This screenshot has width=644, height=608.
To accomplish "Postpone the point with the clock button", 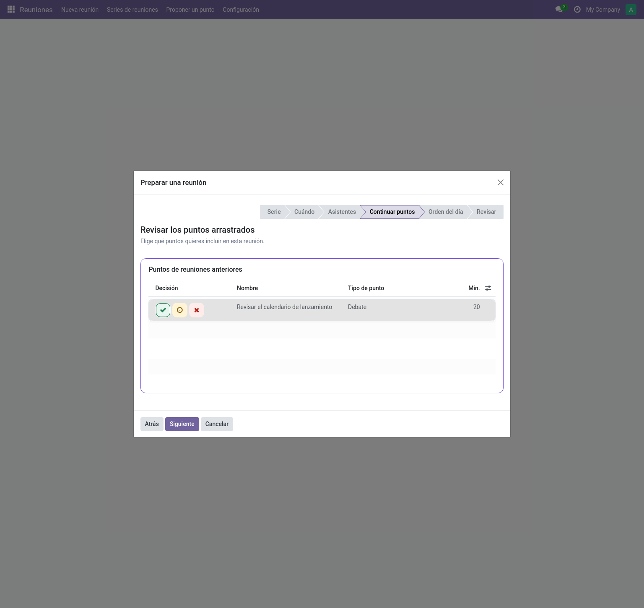I will 180,310.
